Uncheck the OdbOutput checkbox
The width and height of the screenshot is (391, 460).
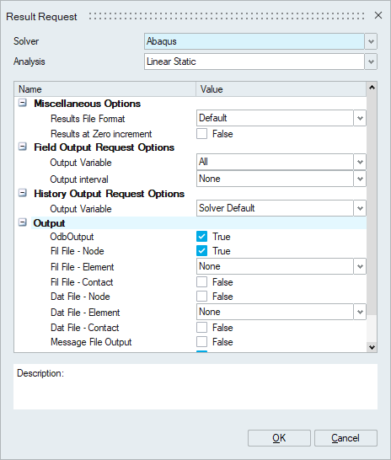click(201, 237)
